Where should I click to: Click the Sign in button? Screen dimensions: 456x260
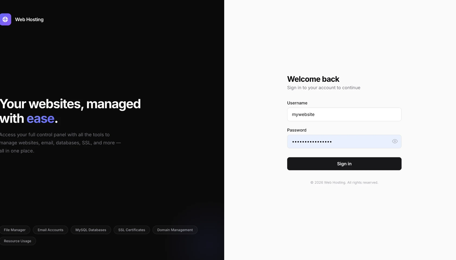tap(344, 164)
